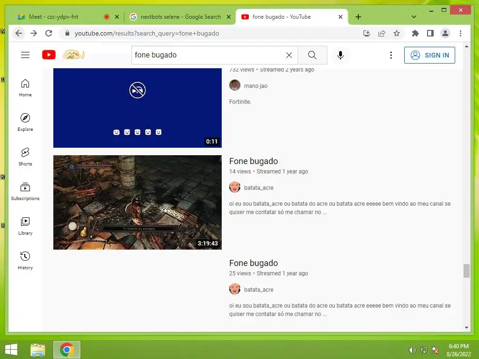Screen dimensions: 479x359
Task: Click the scrollbar down arrow
Action: pyautogui.click(x=466, y=328)
